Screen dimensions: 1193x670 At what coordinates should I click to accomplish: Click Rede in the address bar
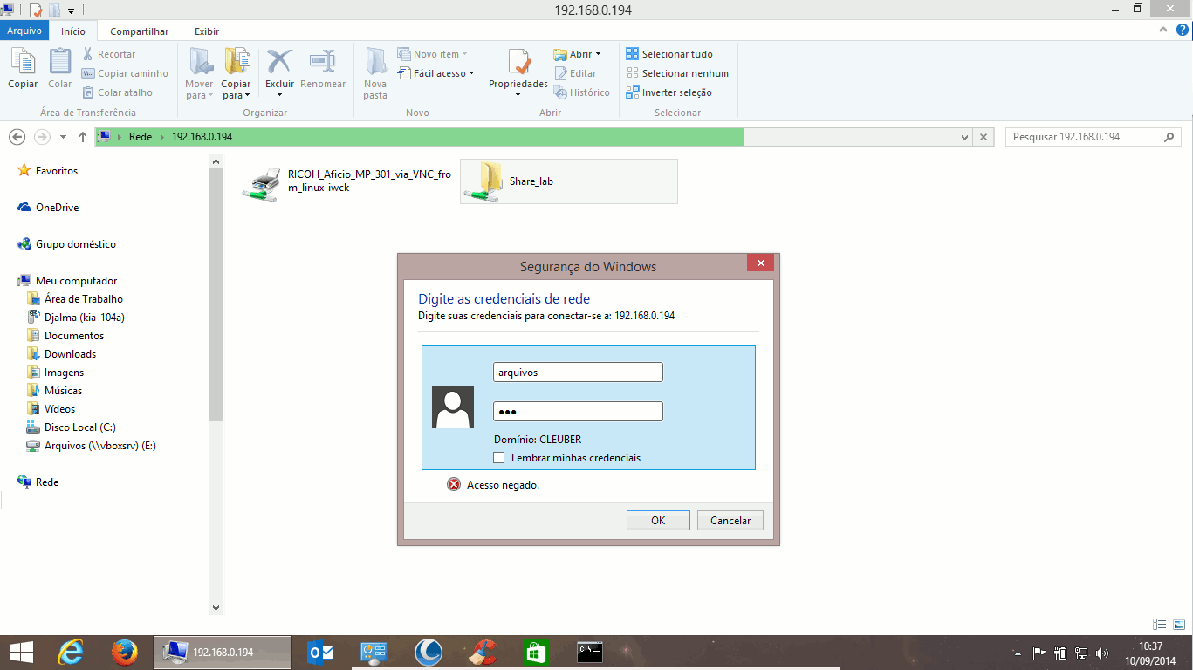pos(140,137)
